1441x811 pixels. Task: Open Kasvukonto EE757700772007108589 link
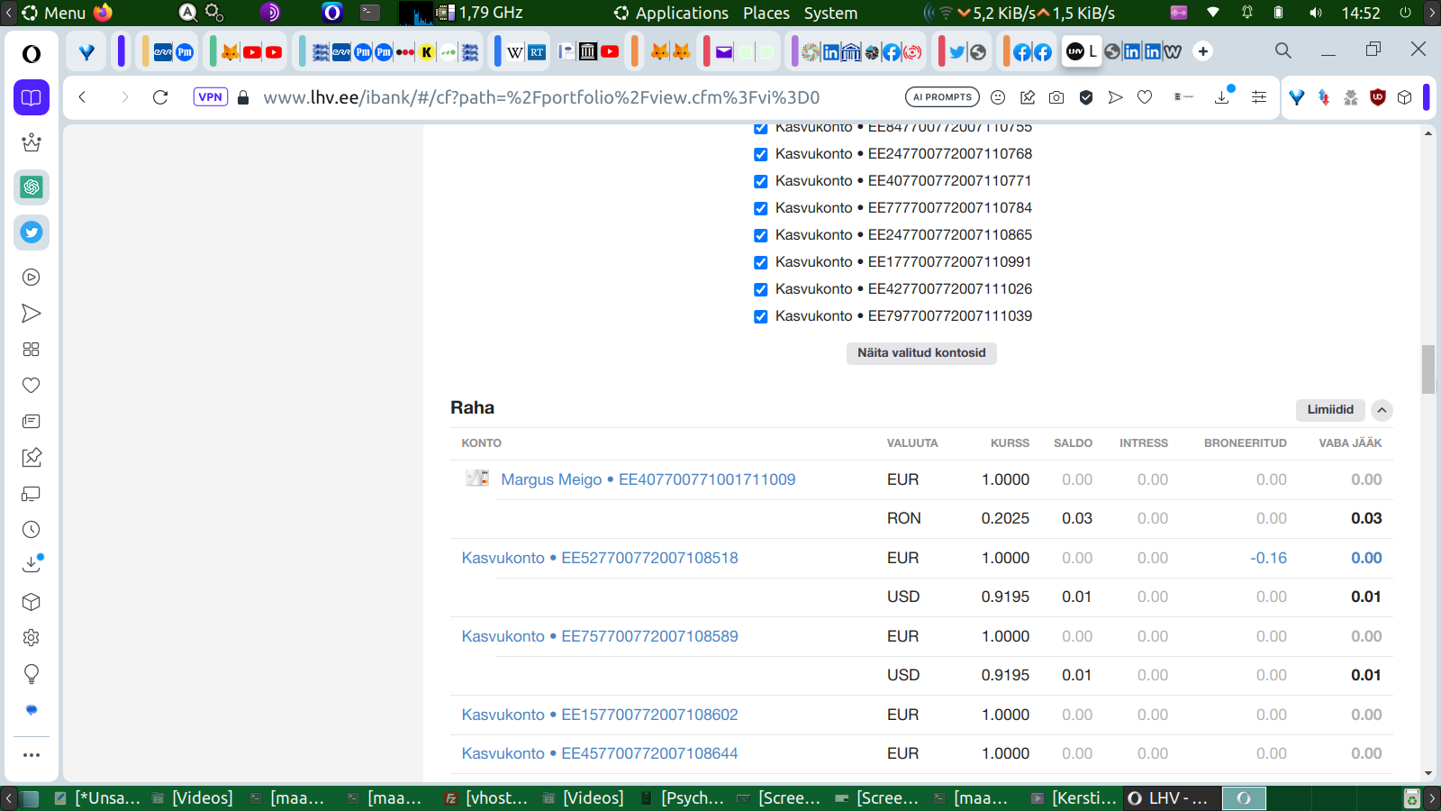click(600, 636)
